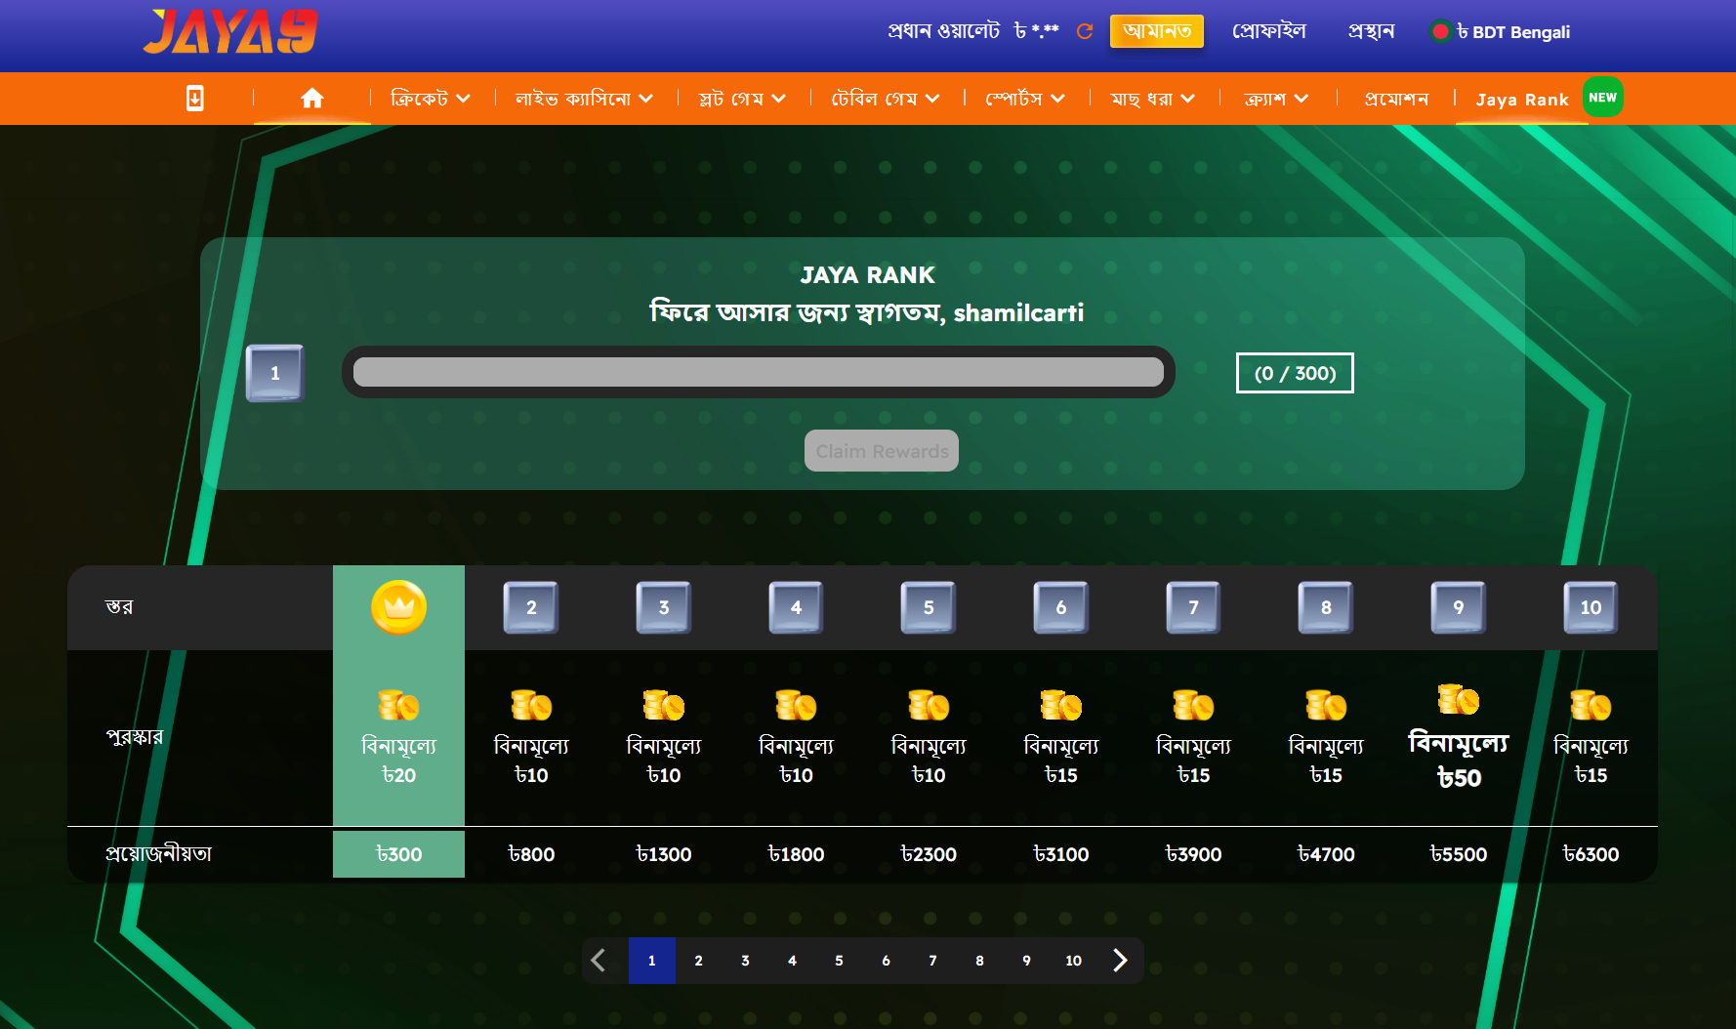Go to pagination page 3

click(x=746, y=961)
